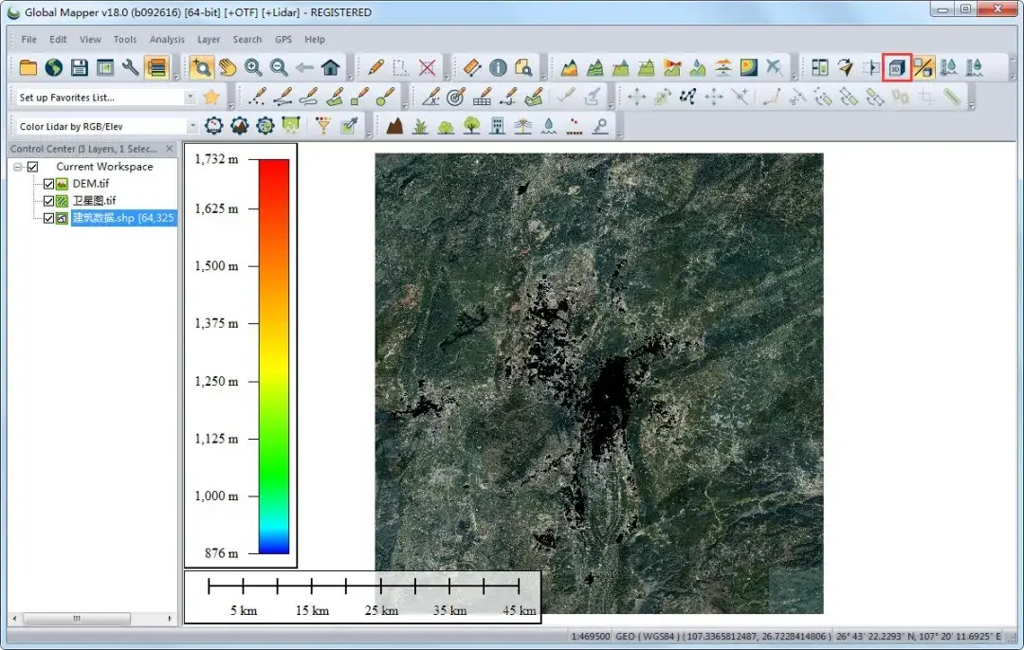Click the Home full view icon
Image resolution: width=1024 pixels, height=650 pixels.
point(331,67)
